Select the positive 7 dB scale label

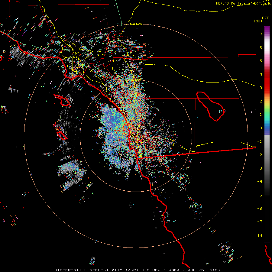[261, 34]
